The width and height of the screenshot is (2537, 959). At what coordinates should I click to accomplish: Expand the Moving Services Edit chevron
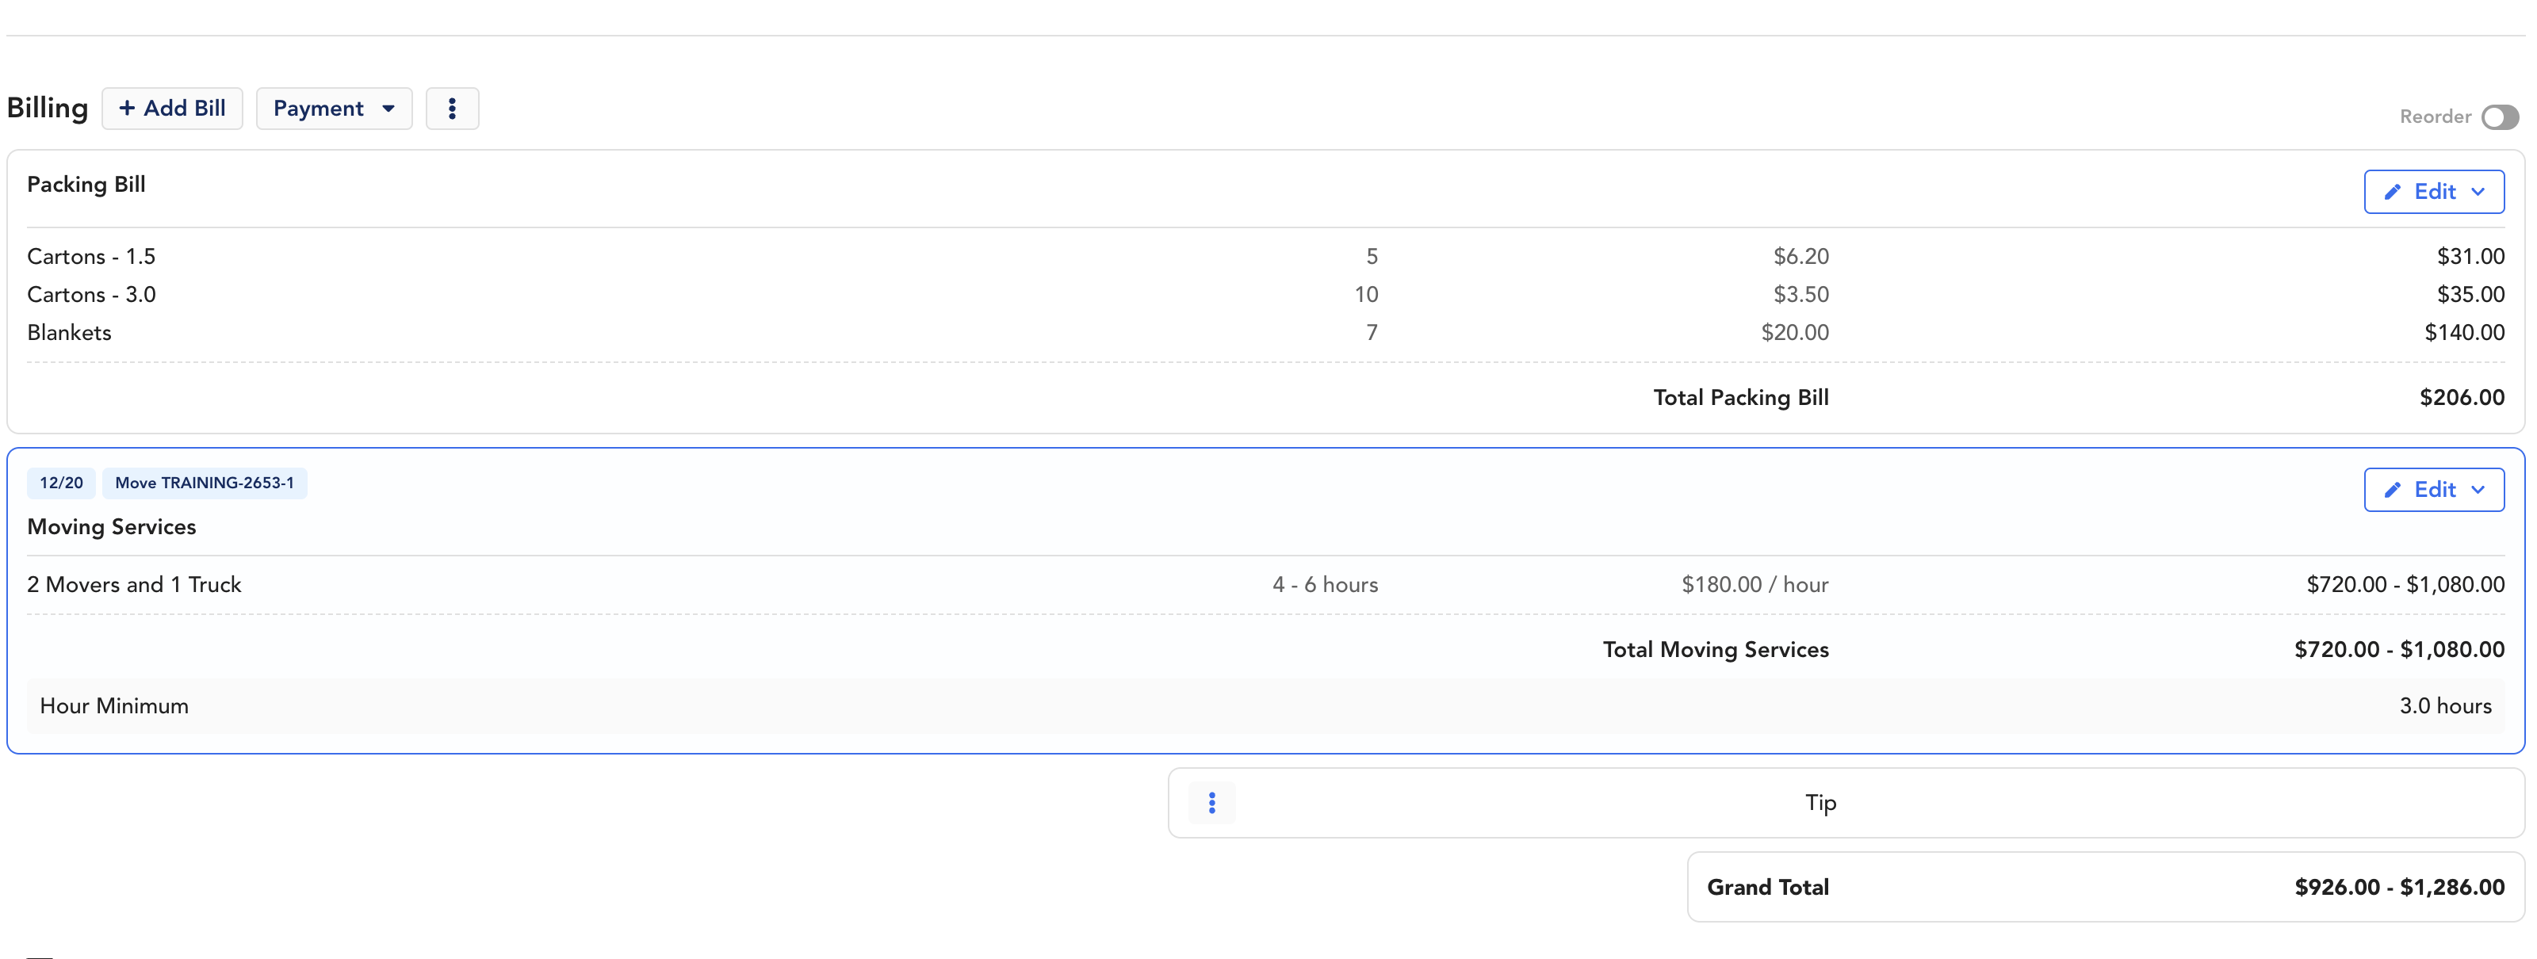click(x=2478, y=491)
